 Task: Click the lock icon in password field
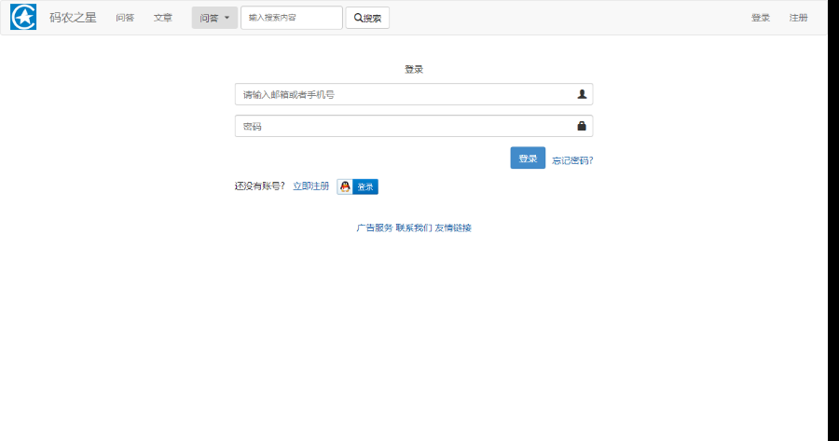tap(582, 126)
